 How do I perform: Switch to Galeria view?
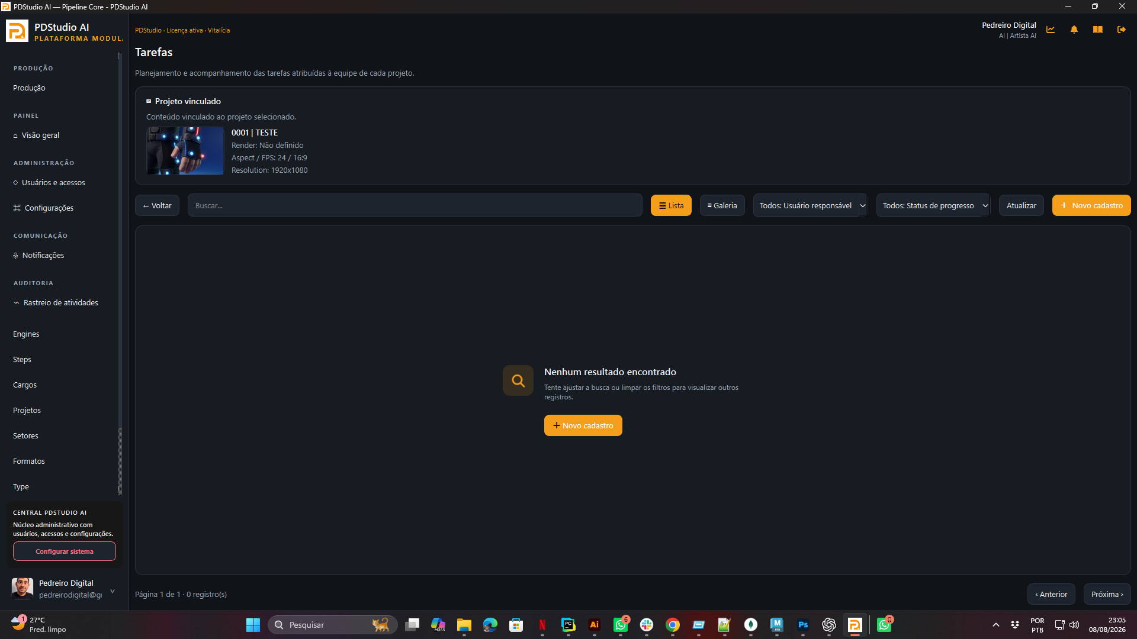722,205
